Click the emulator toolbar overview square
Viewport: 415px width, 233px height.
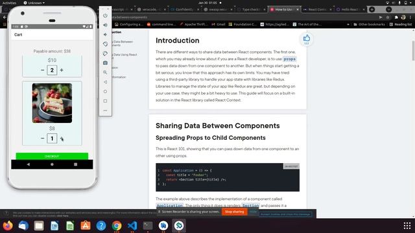click(105, 101)
